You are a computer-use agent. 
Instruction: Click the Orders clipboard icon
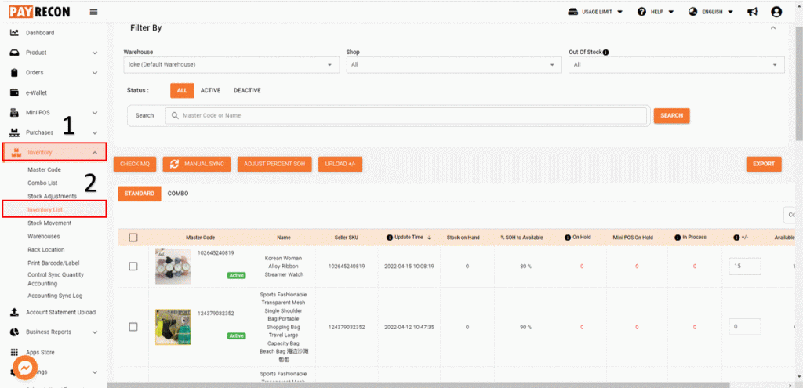pyautogui.click(x=15, y=72)
